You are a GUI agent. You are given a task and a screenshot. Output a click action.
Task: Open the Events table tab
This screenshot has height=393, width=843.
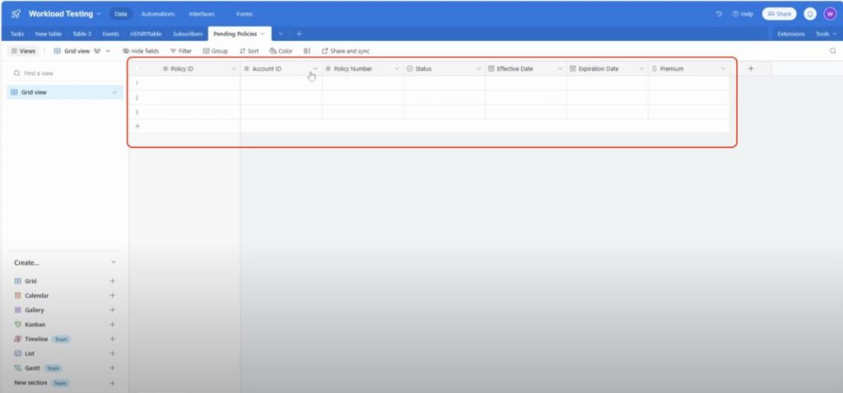(110, 34)
